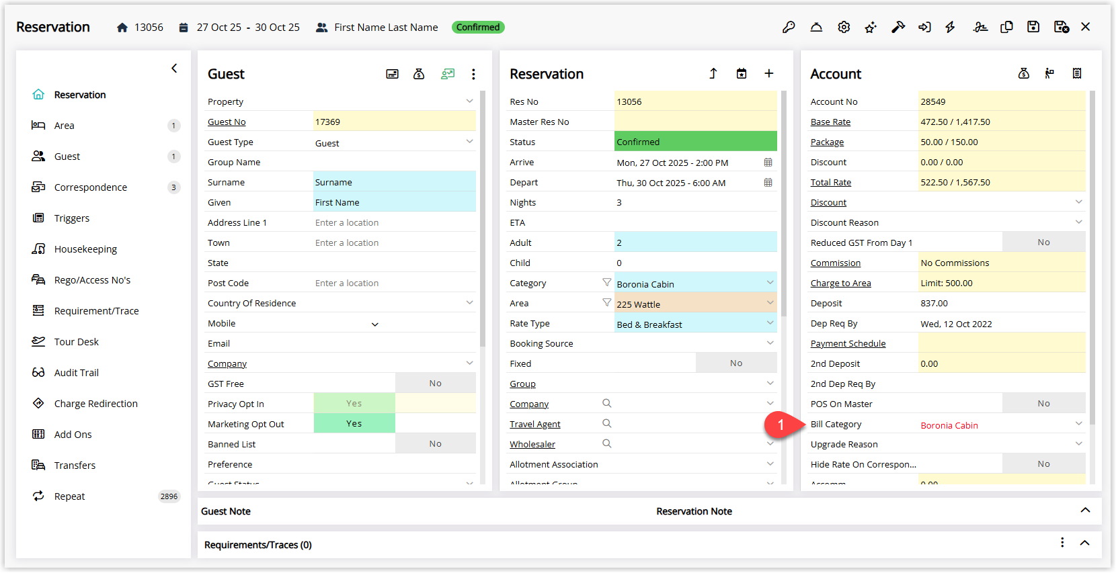Click the money bag icon in Account panel
The width and height of the screenshot is (1116, 573).
(x=1024, y=73)
